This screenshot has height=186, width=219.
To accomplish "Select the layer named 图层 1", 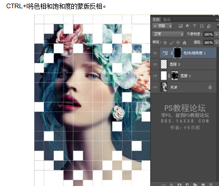I will 185,76.
